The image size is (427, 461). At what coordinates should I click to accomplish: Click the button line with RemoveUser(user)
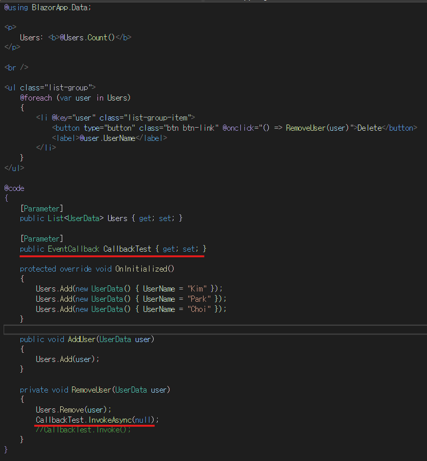(235, 128)
